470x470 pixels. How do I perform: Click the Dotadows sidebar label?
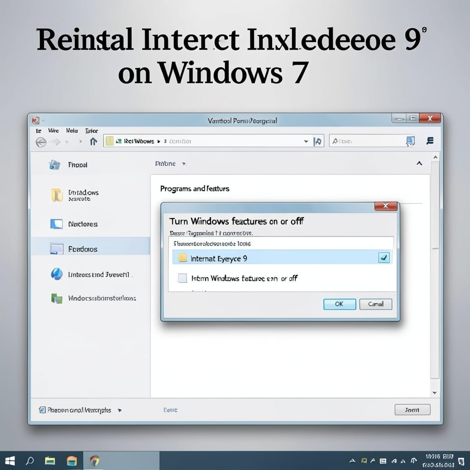point(84,195)
